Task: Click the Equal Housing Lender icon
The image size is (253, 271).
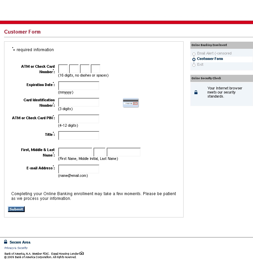Action: [82, 253]
